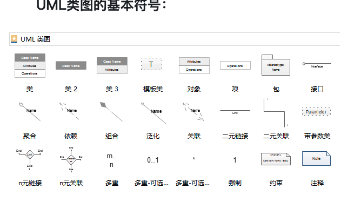Choose the 对象 object shape icon
Viewport: 361px width, 202px height.
(194, 65)
